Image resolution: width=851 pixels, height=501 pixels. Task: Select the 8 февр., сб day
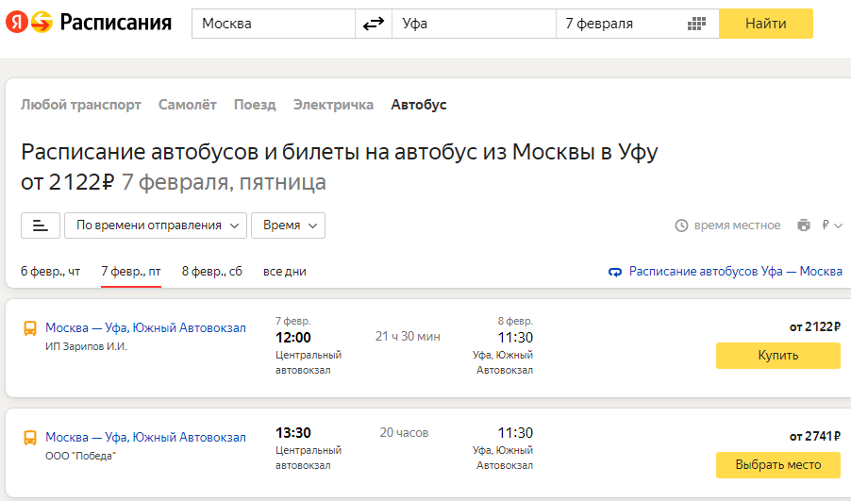coord(211,272)
